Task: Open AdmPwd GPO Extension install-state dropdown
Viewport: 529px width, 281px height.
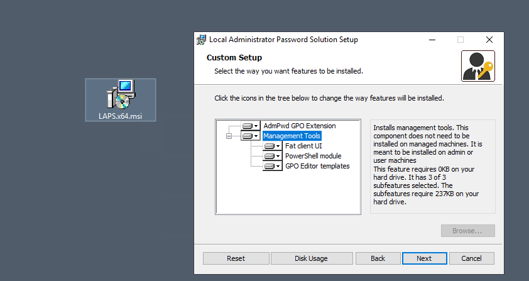Action: pyautogui.click(x=250, y=126)
